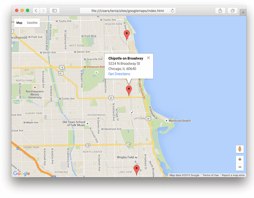This screenshot has width=254, height=198.
Task: Show all tabs overview button
Action: [x=232, y=11]
